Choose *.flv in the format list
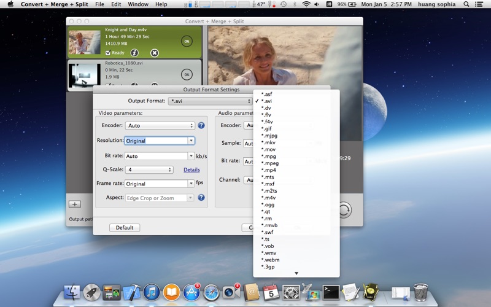 point(296,115)
